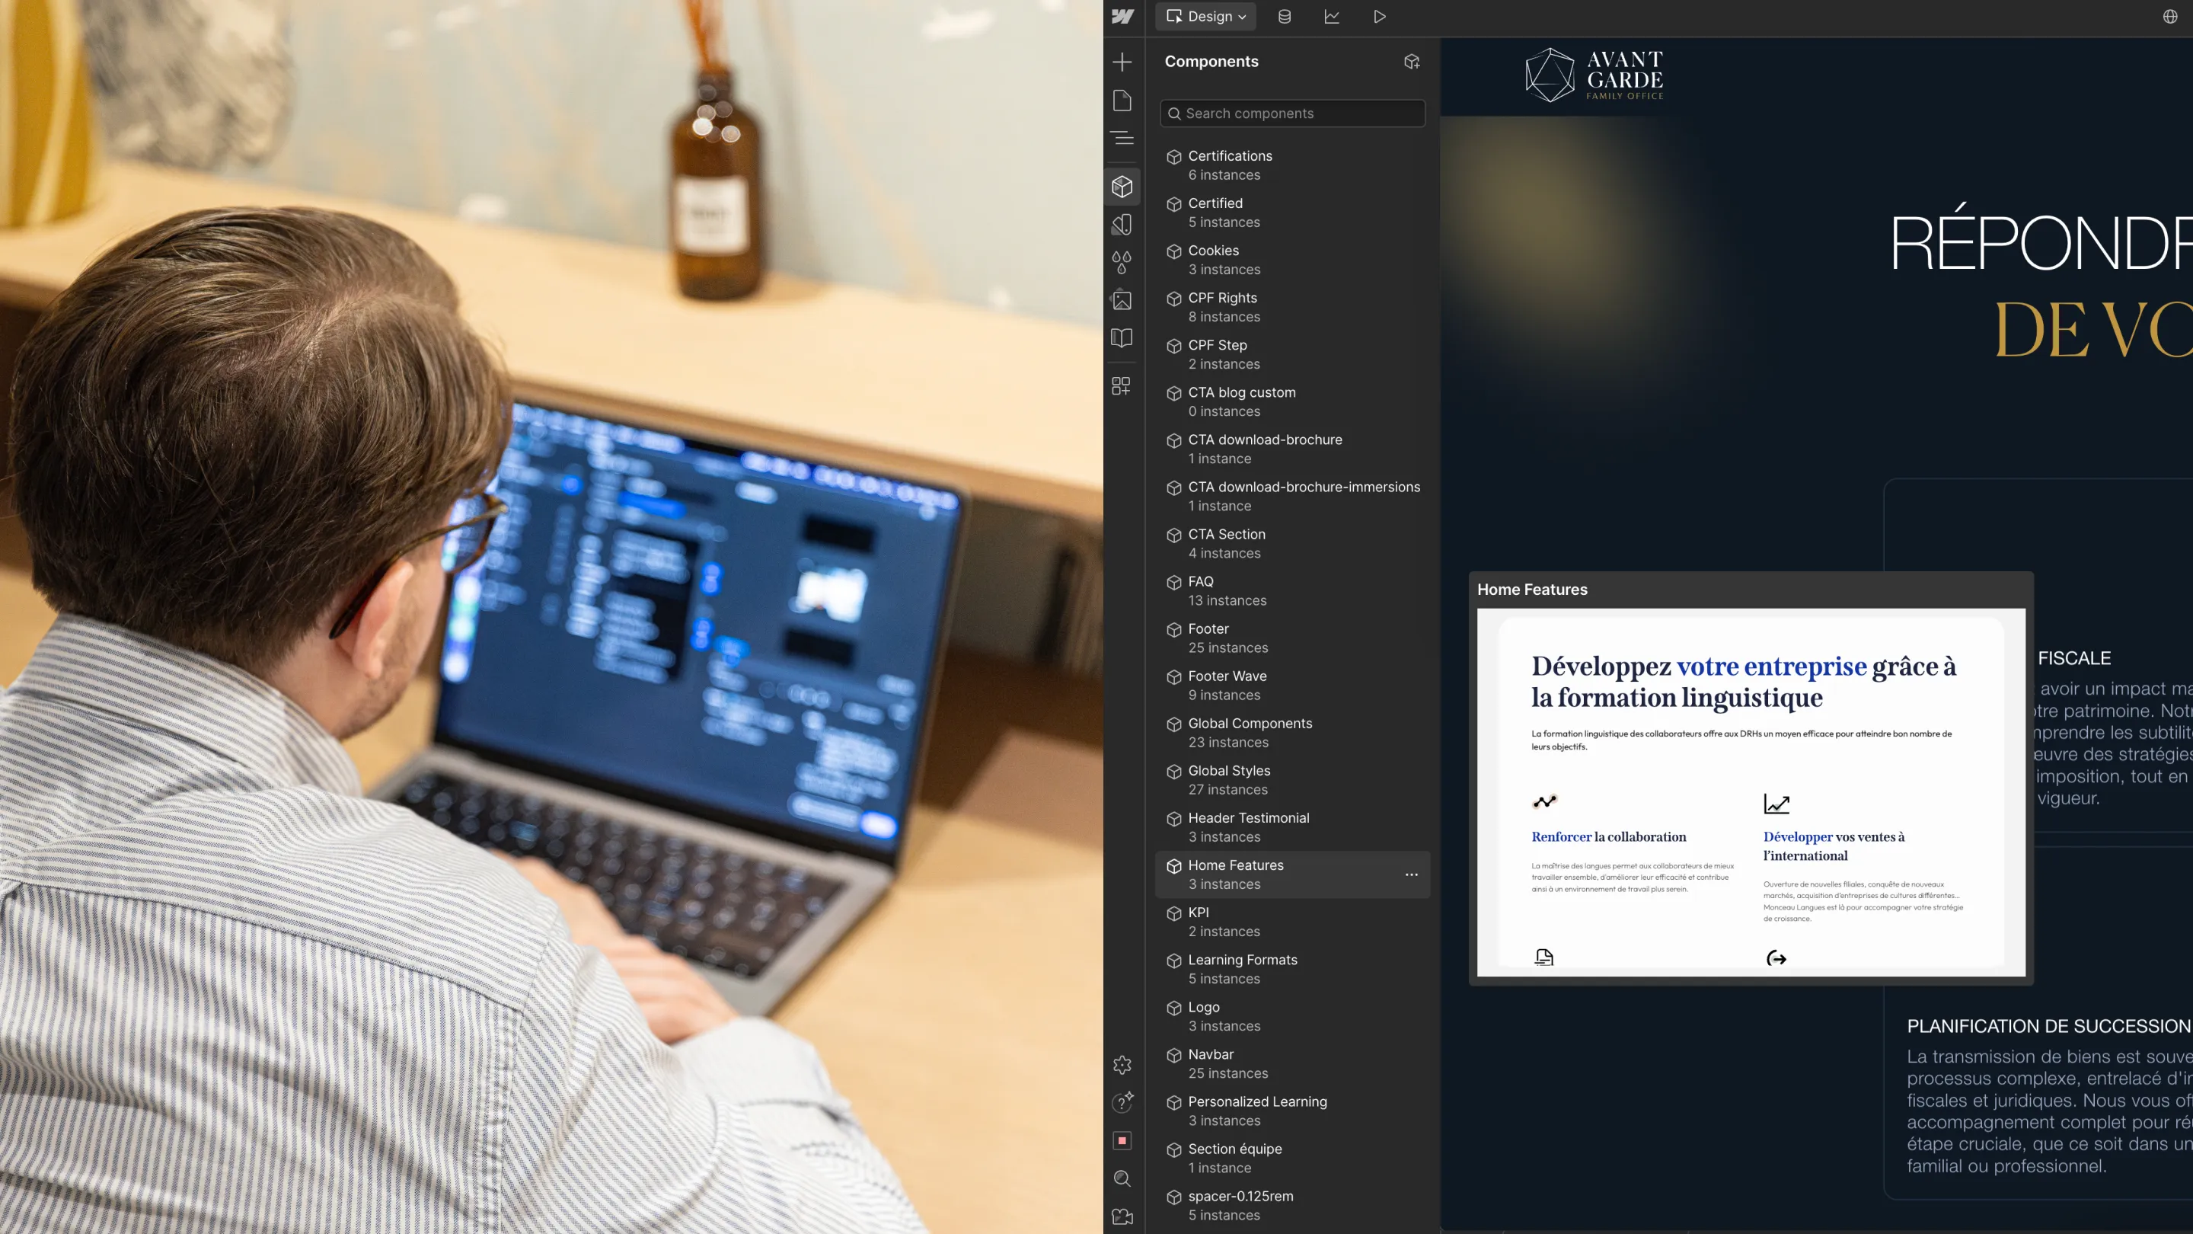Viewport: 2193px width, 1234px height.
Task: Click the create new component icon
Action: [1411, 61]
